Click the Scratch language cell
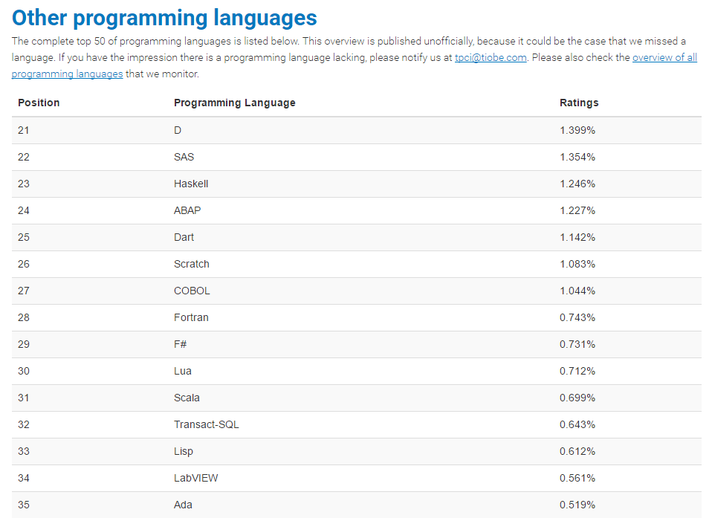The width and height of the screenshot is (712, 518). pyautogui.click(x=192, y=265)
